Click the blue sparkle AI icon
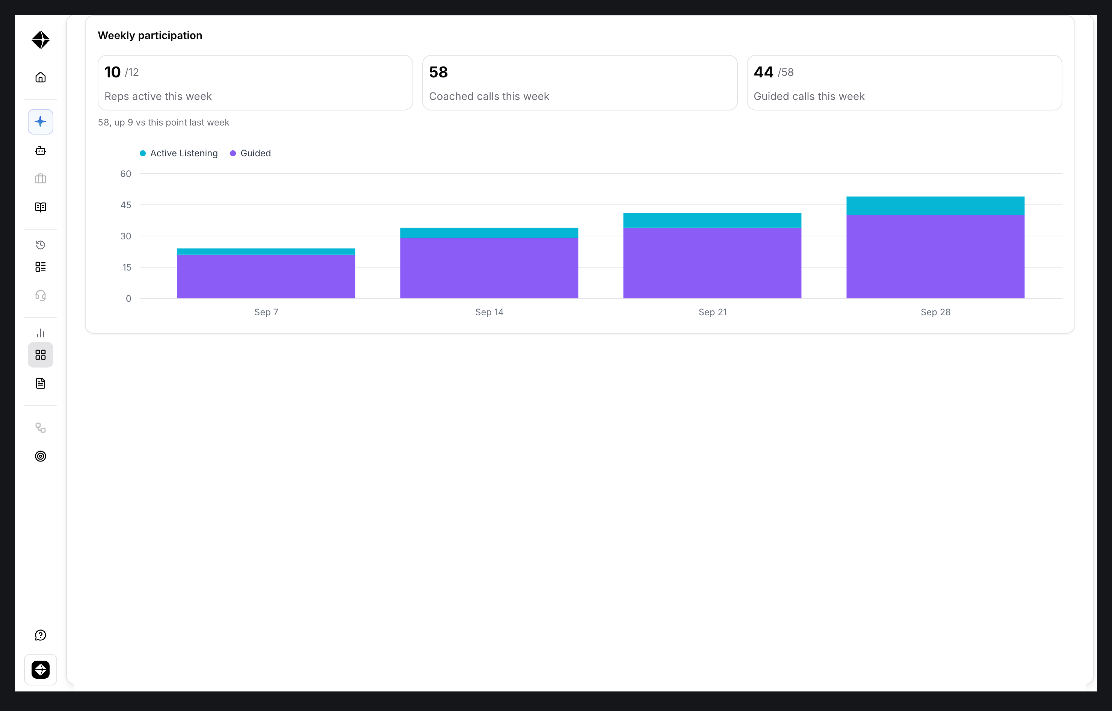1112x711 pixels. click(x=41, y=121)
